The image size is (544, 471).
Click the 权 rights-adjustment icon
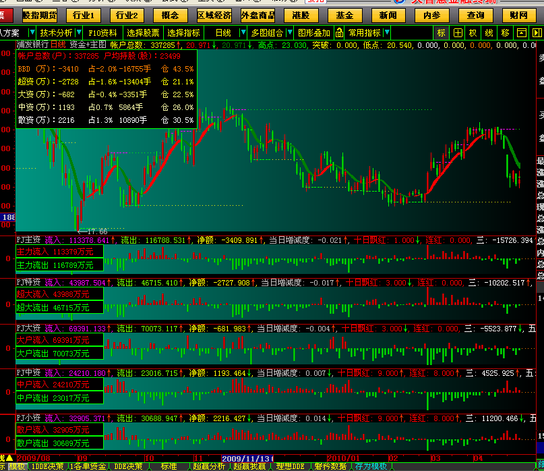[473, 33]
